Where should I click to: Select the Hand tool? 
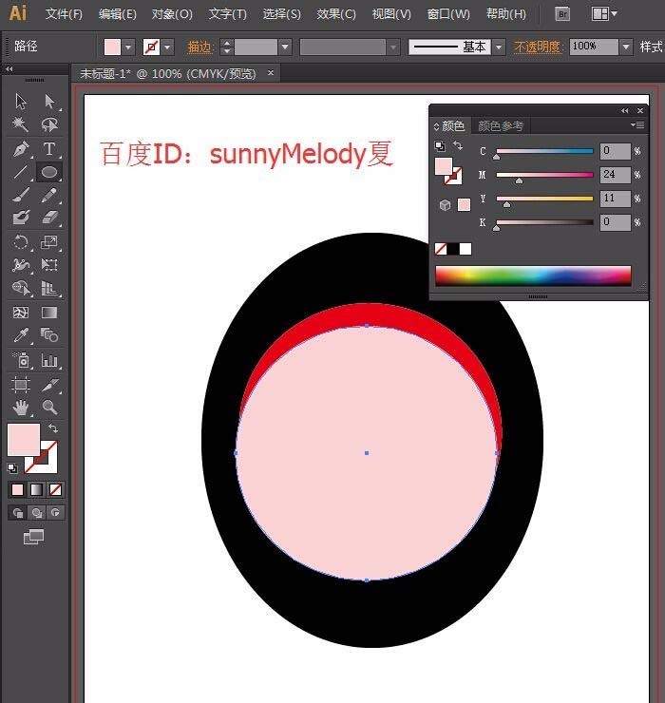[x=21, y=408]
